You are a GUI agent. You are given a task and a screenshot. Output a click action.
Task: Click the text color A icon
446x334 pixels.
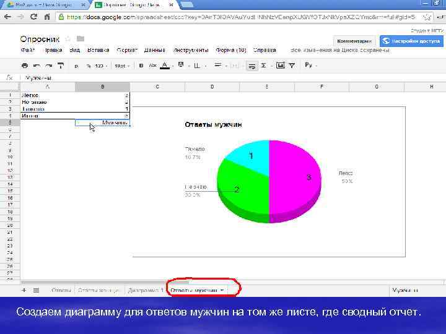point(165,66)
